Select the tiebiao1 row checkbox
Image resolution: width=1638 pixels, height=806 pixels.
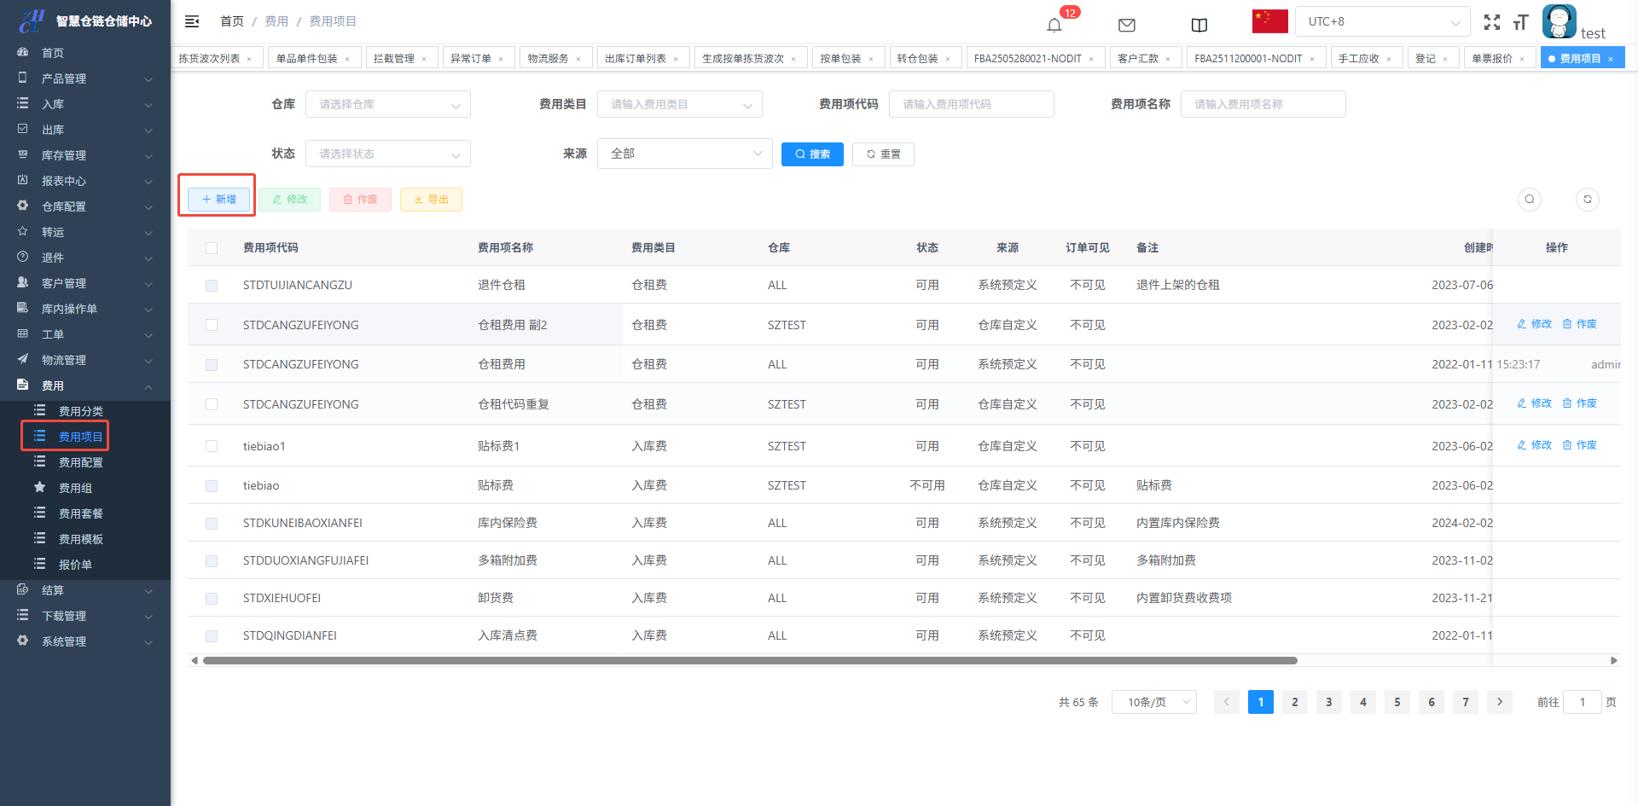212,446
